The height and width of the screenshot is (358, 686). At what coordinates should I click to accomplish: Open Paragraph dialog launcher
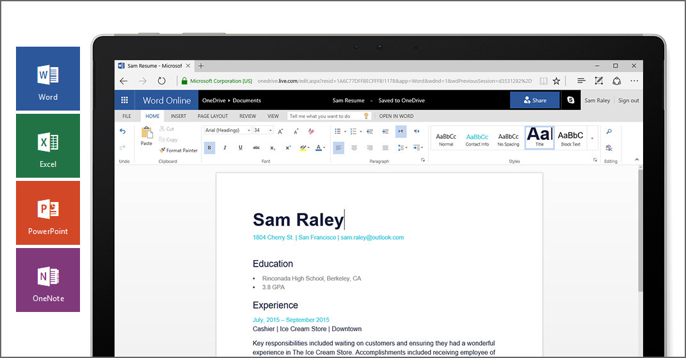coord(423,160)
